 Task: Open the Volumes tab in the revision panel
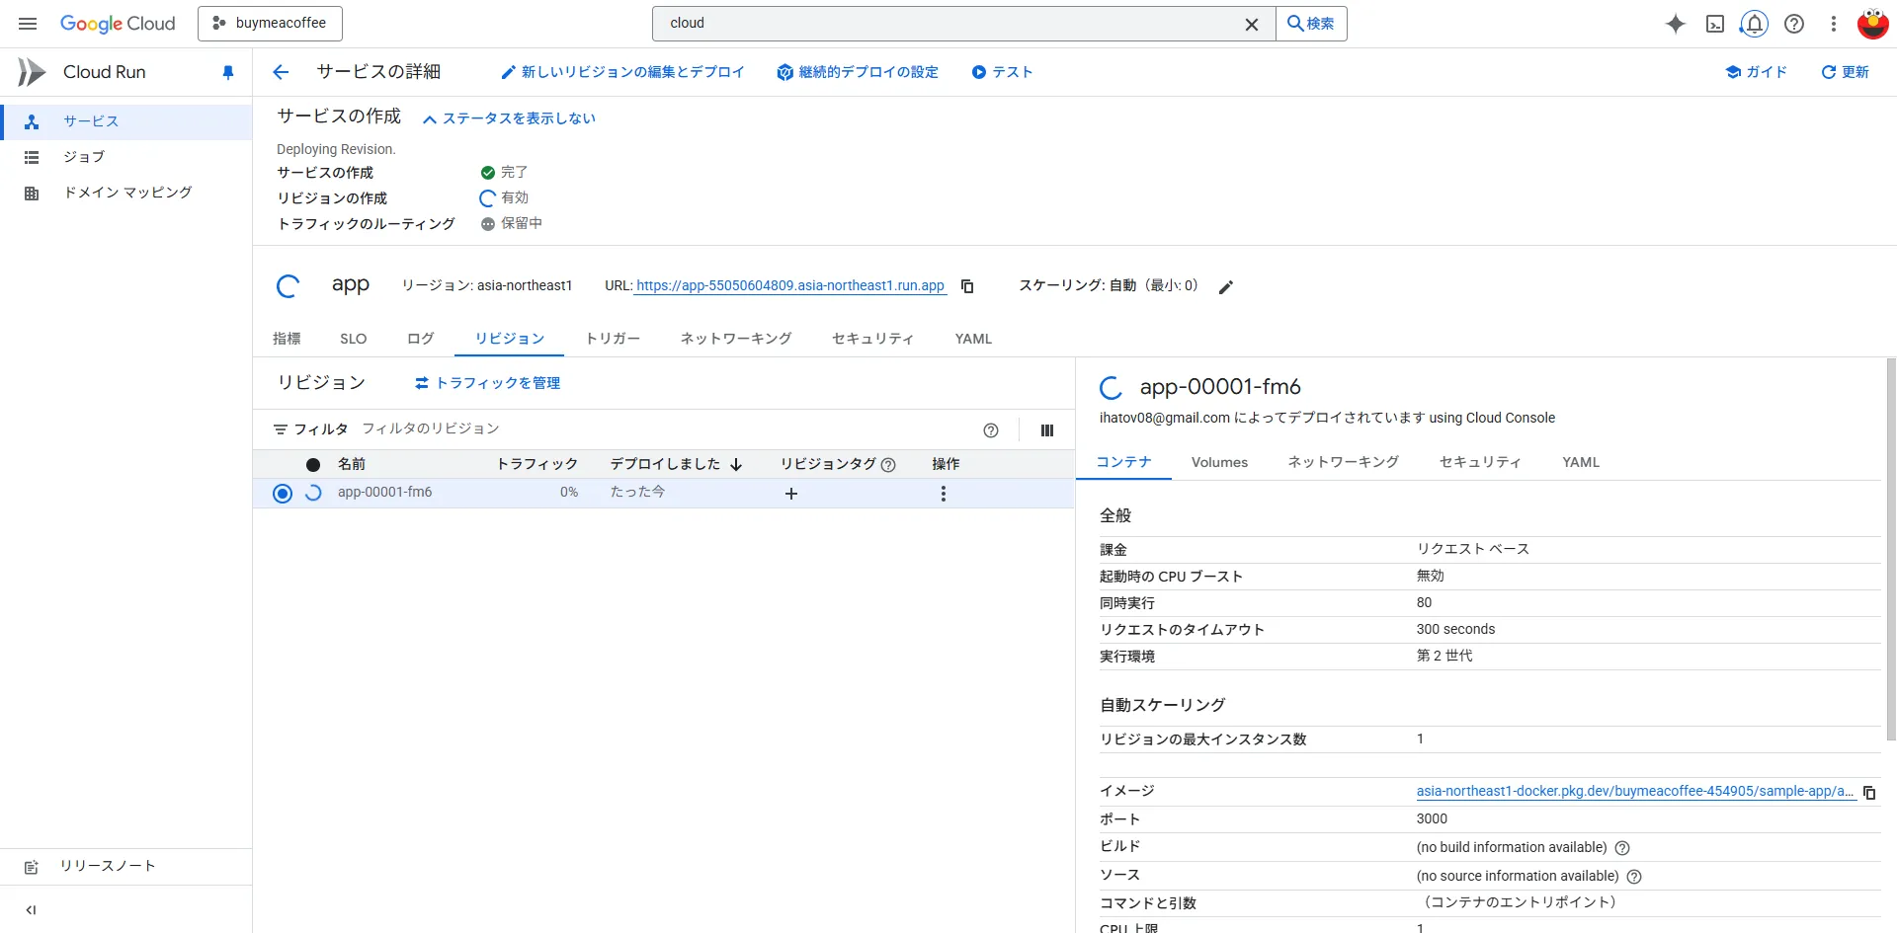tap(1219, 461)
